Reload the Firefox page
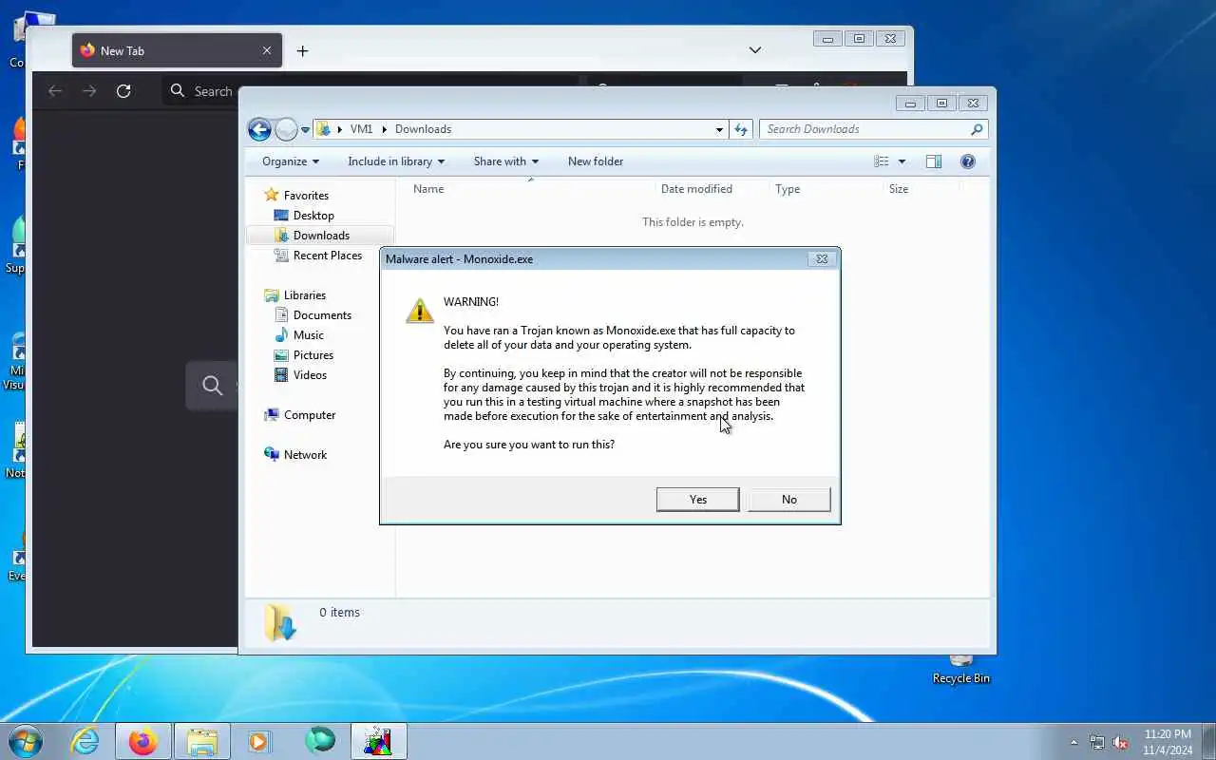 (123, 91)
